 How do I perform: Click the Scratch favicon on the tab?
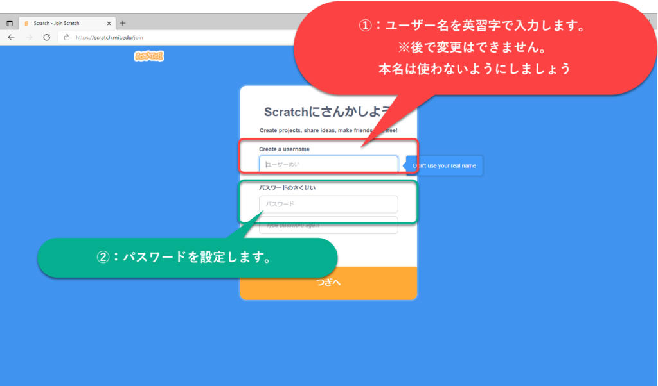(x=26, y=23)
